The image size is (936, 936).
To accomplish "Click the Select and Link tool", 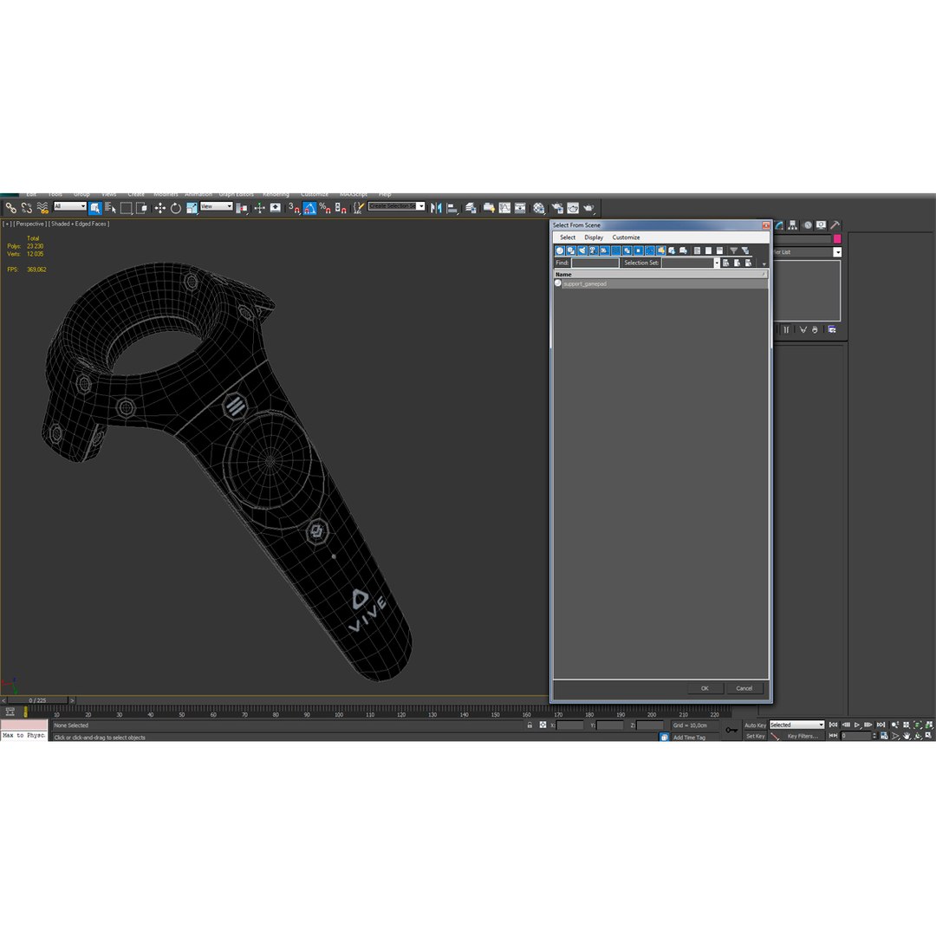I will [x=10, y=208].
